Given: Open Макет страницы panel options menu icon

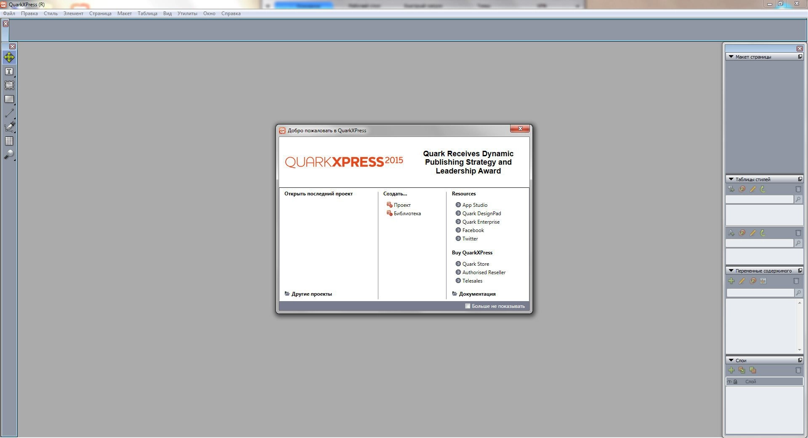Looking at the screenshot, I should coord(800,56).
